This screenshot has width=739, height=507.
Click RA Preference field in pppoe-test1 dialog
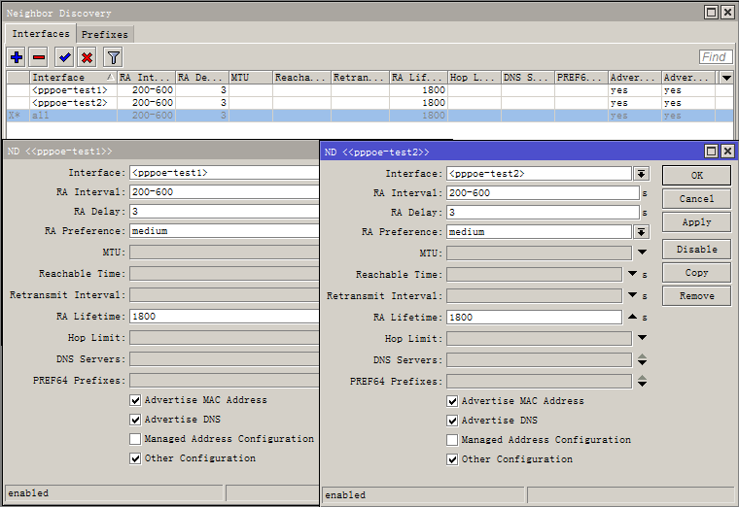(225, 230)
